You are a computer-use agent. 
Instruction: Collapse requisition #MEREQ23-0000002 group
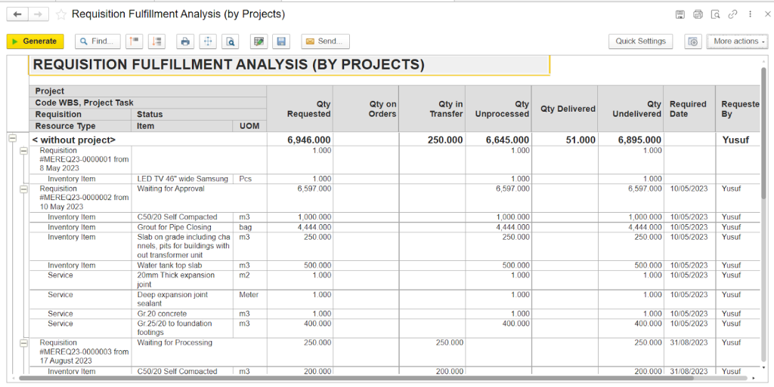(23, 189)
